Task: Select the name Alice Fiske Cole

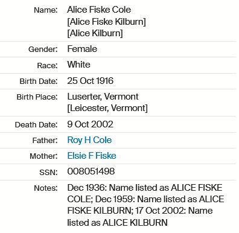Action: coord(99,10)
